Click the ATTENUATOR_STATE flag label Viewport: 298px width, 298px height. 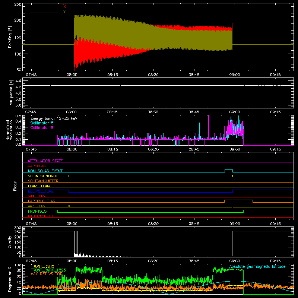point(45,161)
